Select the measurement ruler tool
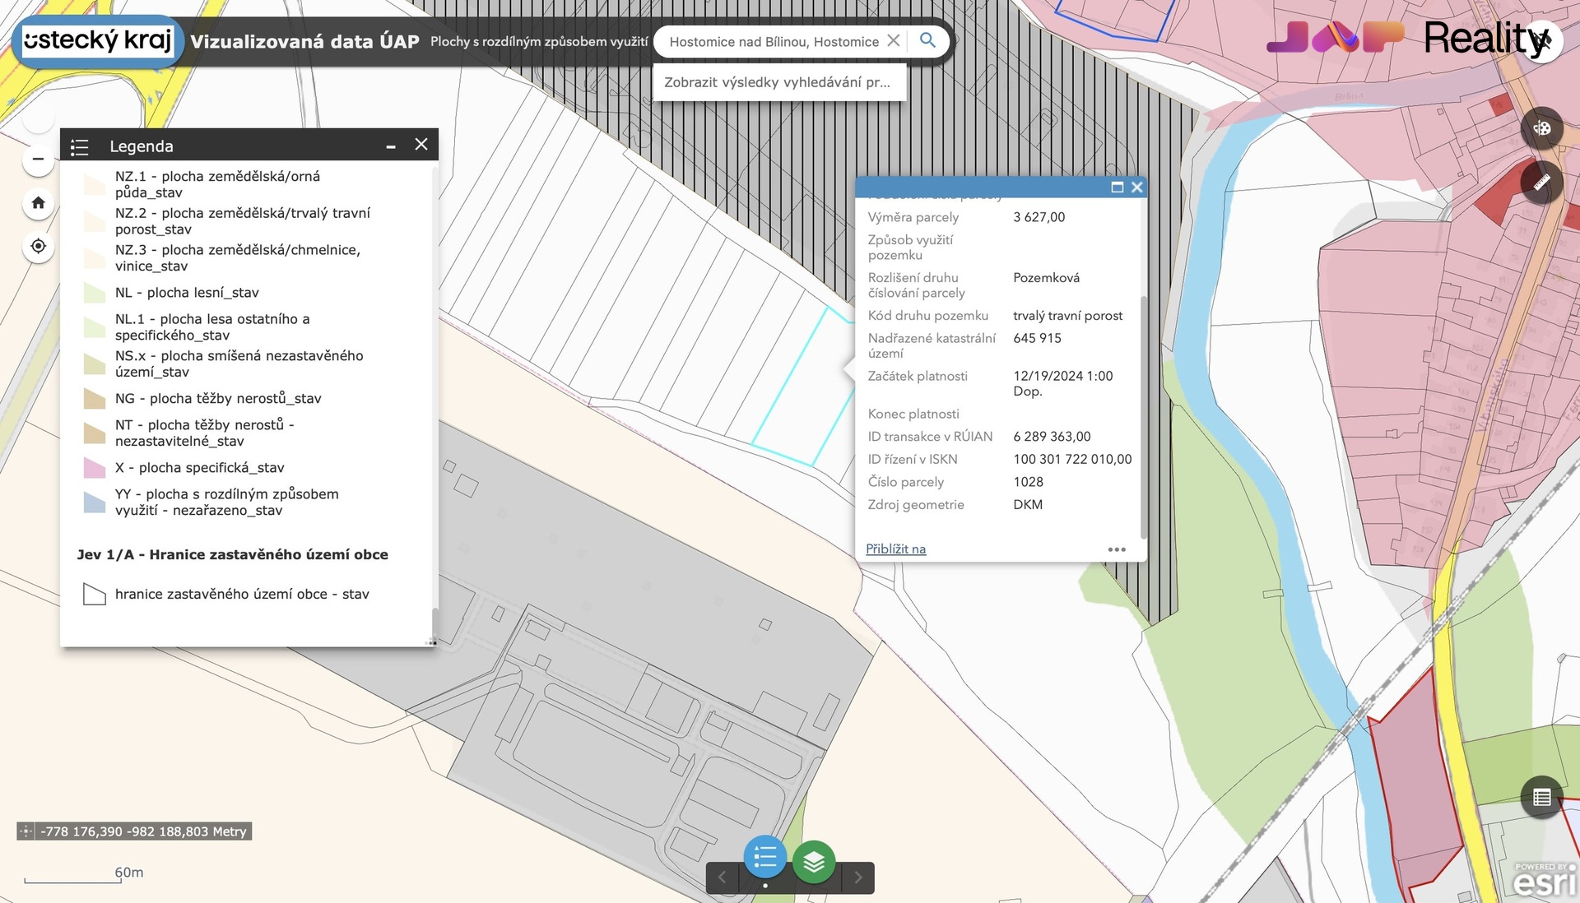Image resolution: width=1580 pixels, height=903 pixels. (x=1541, y=182)
